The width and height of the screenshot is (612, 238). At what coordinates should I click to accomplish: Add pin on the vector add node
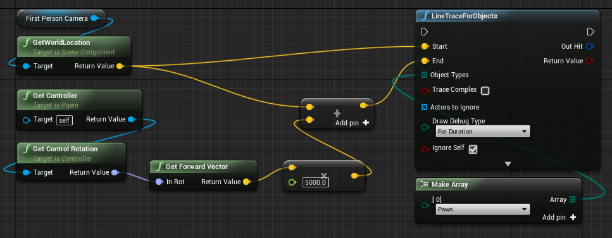[x=352, y=123]
